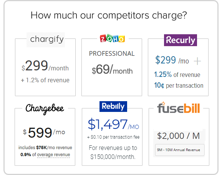Open the 9M - 10M Annual Revenue selector
The image size is (222, 175).
tap(180, 150)
